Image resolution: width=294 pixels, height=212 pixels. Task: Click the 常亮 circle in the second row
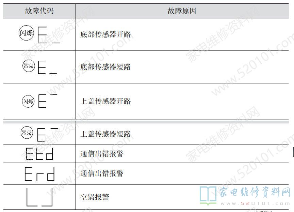pyautogui.click(x=29, y=66)
